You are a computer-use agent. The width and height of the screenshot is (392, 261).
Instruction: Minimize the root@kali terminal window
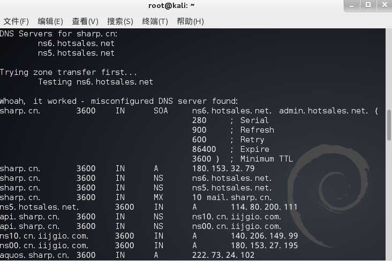(352, 5)
